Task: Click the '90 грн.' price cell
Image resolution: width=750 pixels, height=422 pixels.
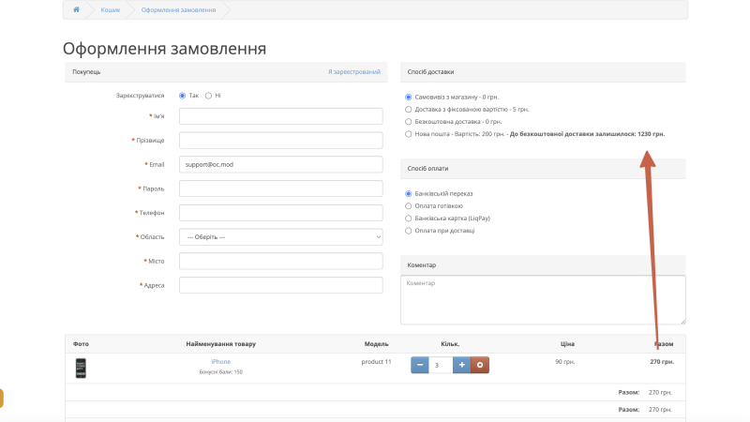Action: [565, 362]
